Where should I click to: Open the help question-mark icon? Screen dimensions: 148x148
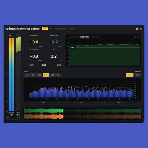point(137,29)
